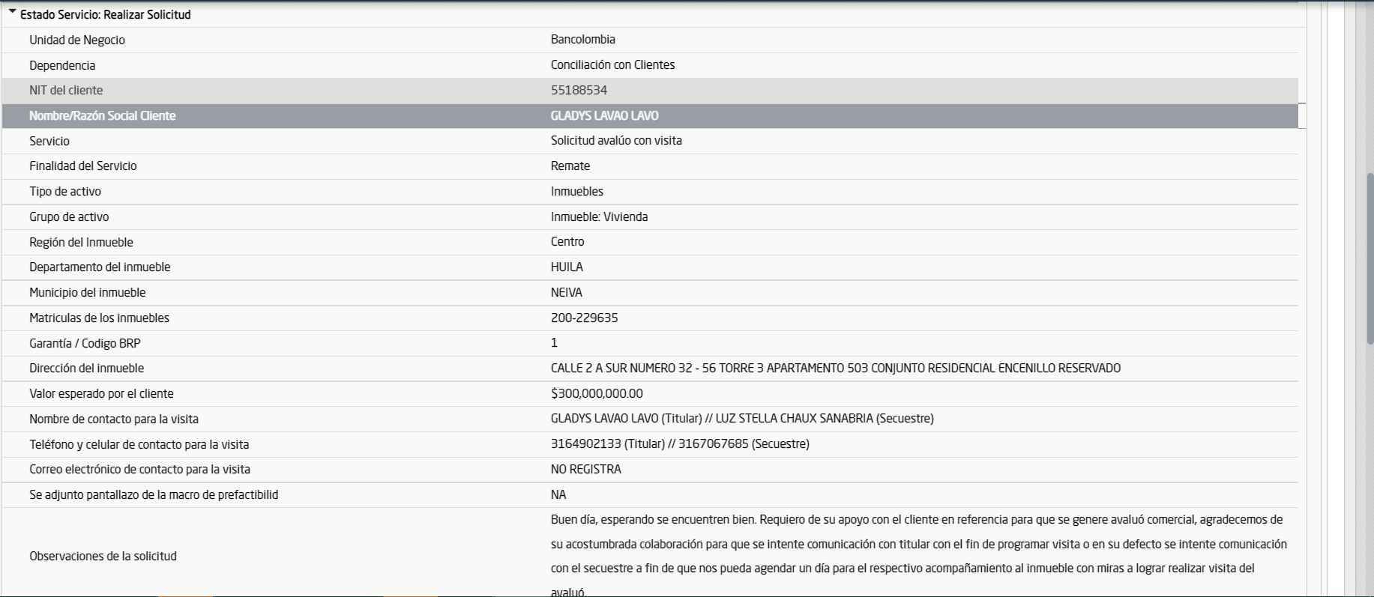Screen dimensions: 1374x597
Task: Click the Observaciones de la solicitud label
Action: pos(103,557)
